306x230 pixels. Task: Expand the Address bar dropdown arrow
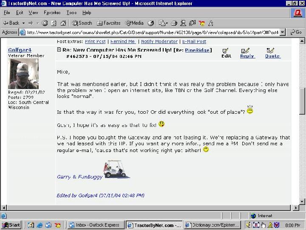282,32
